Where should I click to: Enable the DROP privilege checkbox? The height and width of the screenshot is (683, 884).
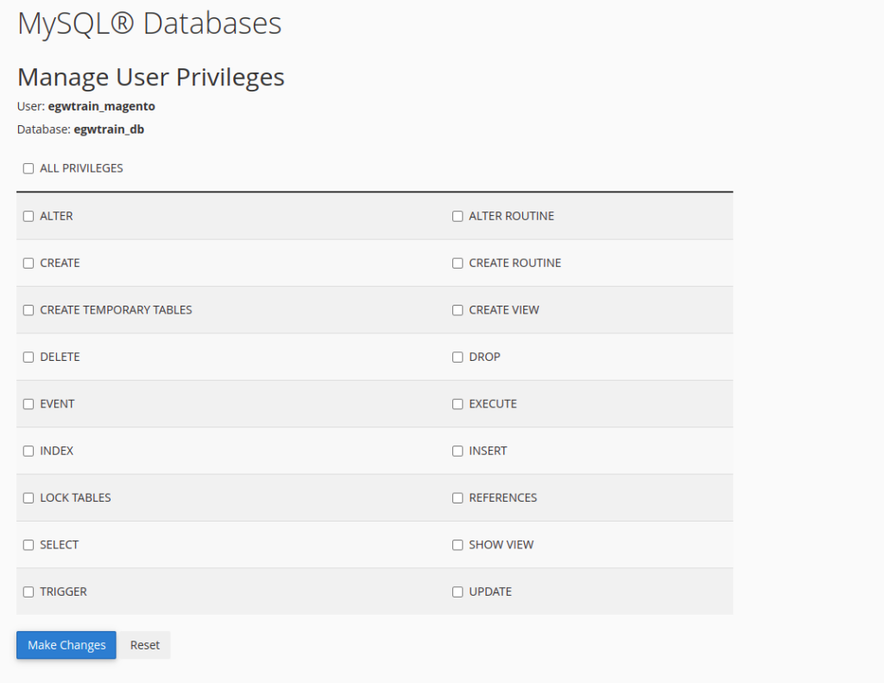tap(458, 357)
